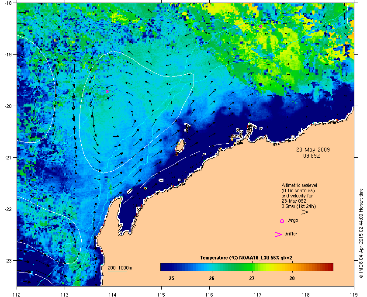This screenshot has width=367, height=297.
Task: Click the Temperature NOAA16_L3U colorbar title
Action: pos(246,258)
